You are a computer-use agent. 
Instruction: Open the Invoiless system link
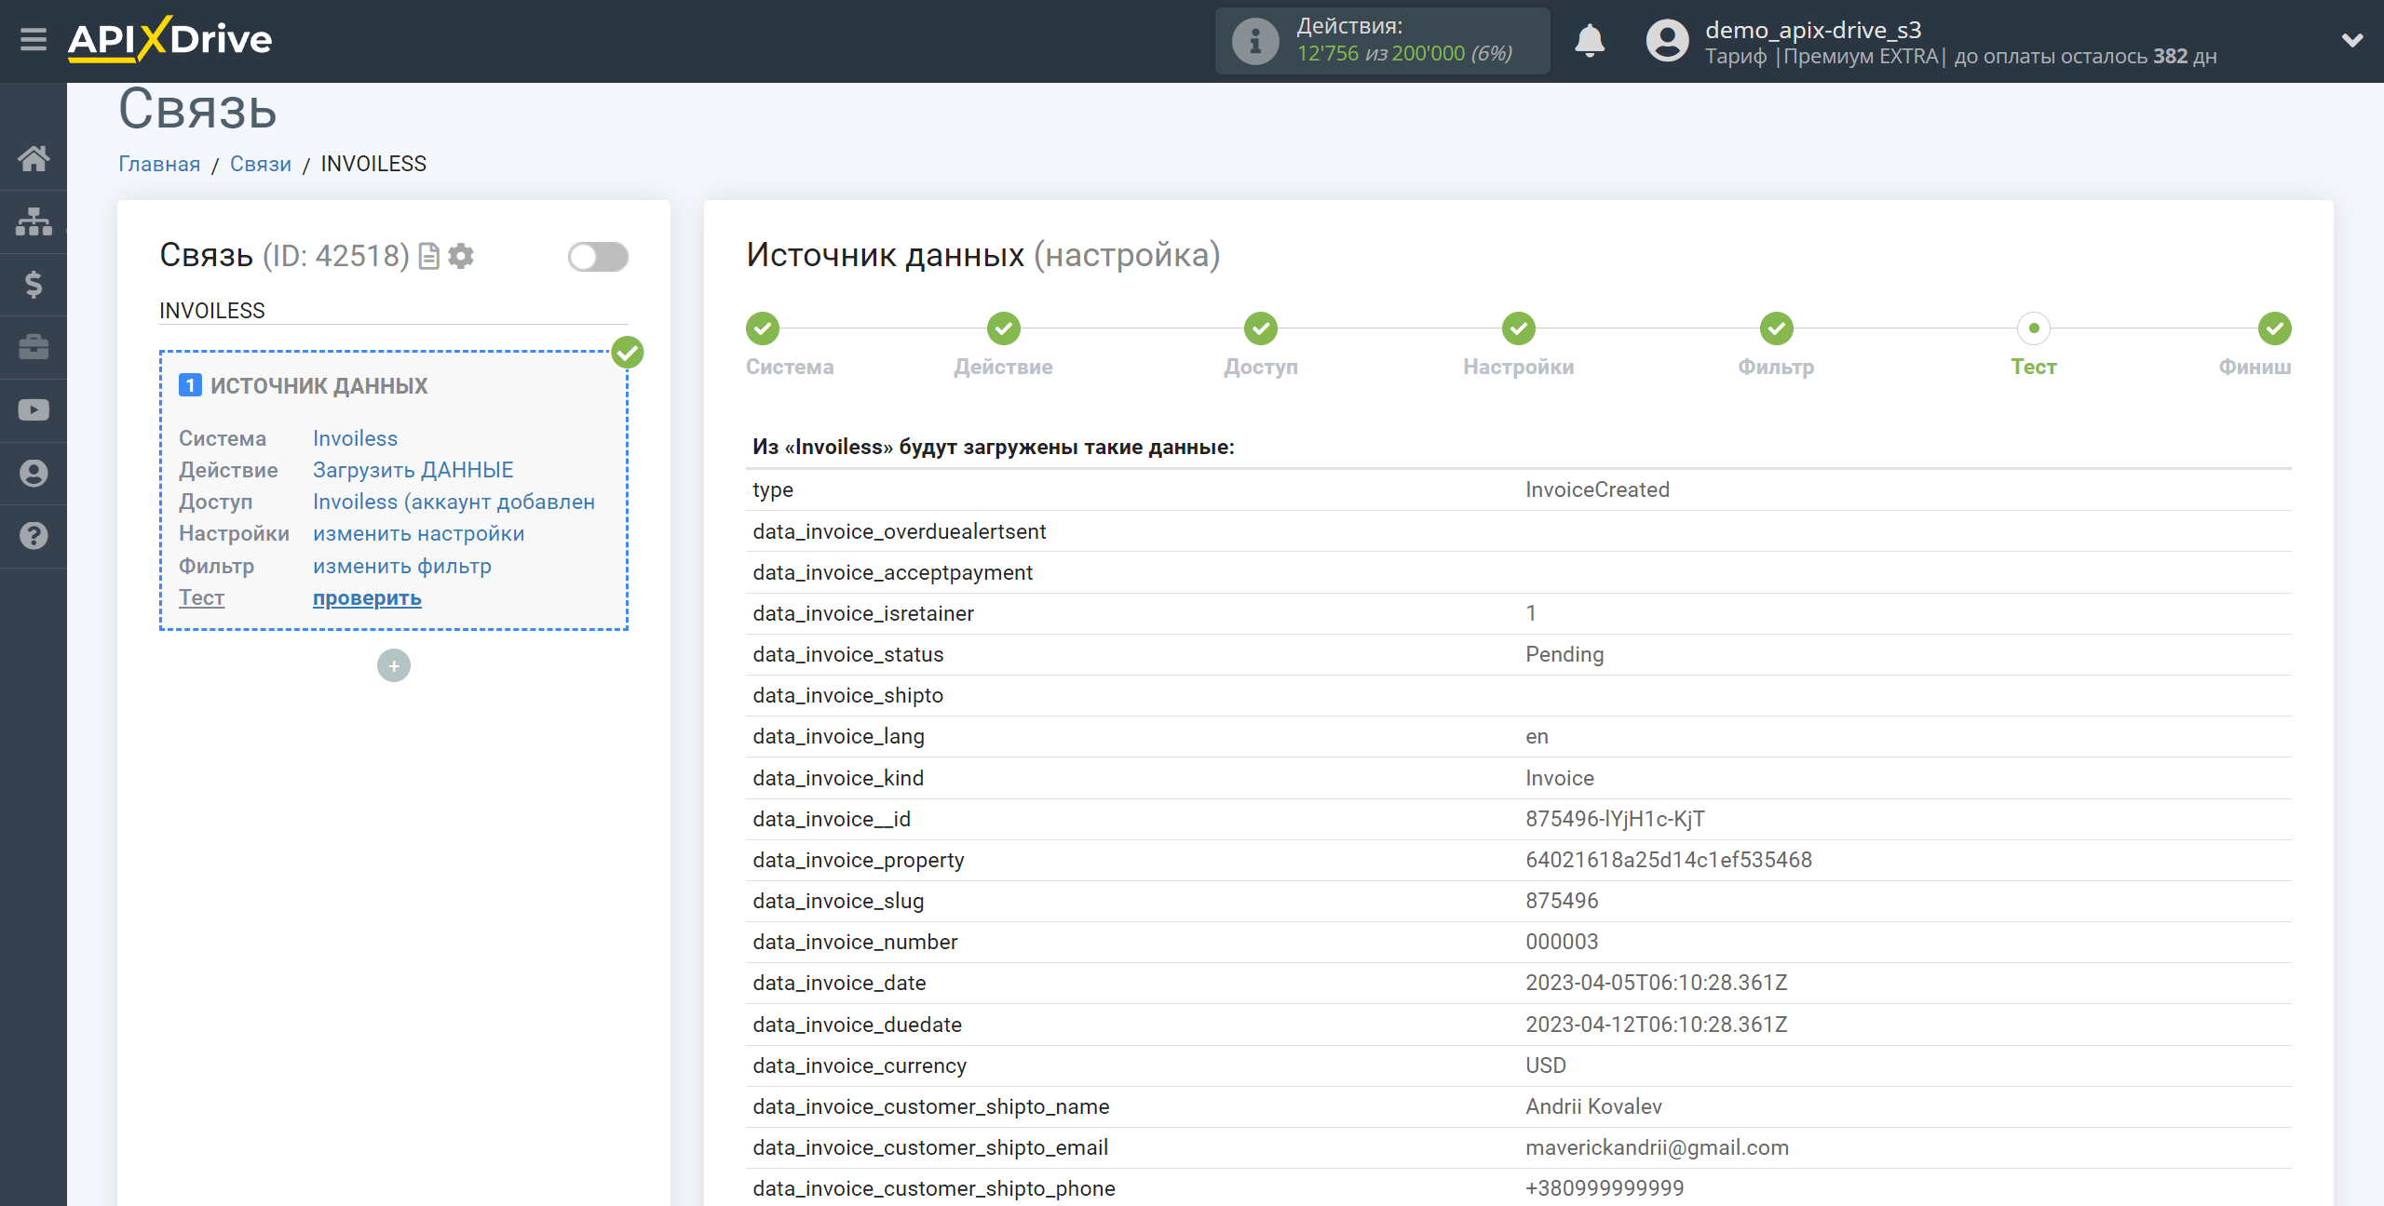355,438
